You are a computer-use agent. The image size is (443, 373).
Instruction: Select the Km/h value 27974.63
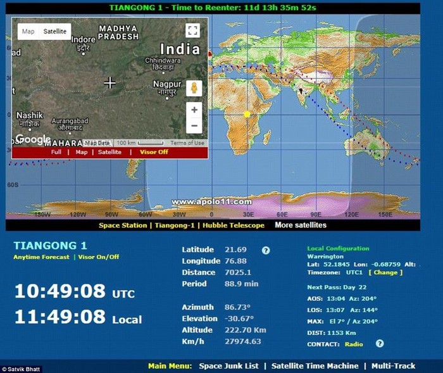(x=243, y=341)
